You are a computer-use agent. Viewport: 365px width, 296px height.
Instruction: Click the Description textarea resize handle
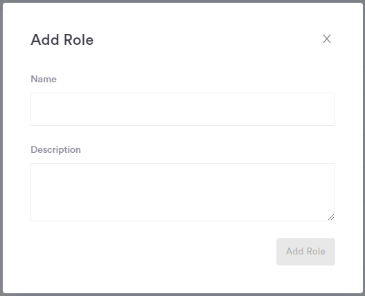(331, 217)
